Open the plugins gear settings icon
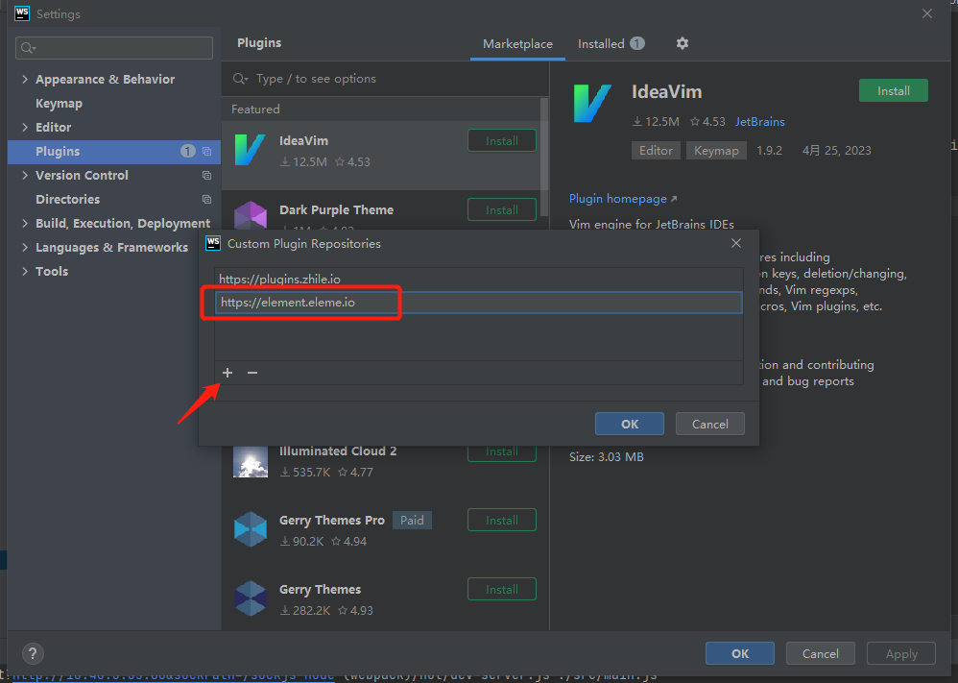Image resolution: width=958 pixels, height=683 pixels. click(x=683, y=43)
